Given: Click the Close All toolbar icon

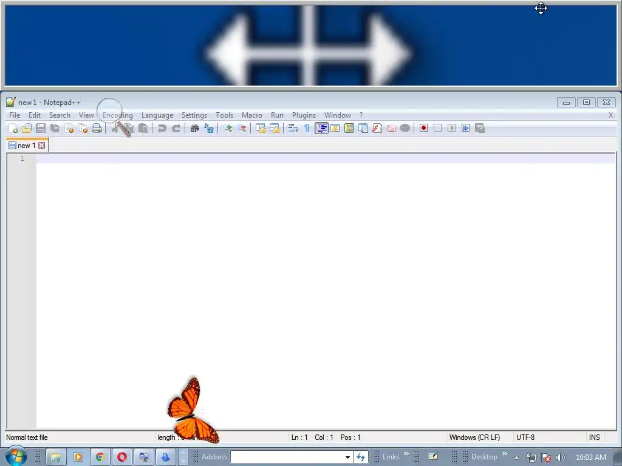Looking at the screenshot, I should tap(83, 128).
